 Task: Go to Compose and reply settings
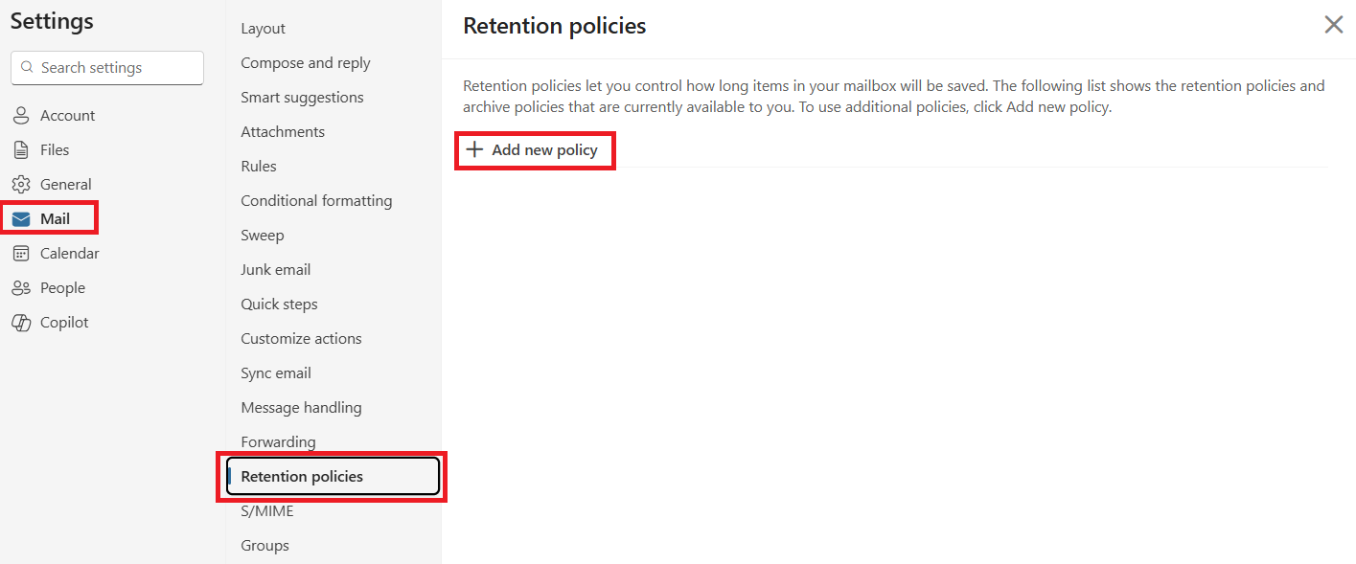[306, 63]
